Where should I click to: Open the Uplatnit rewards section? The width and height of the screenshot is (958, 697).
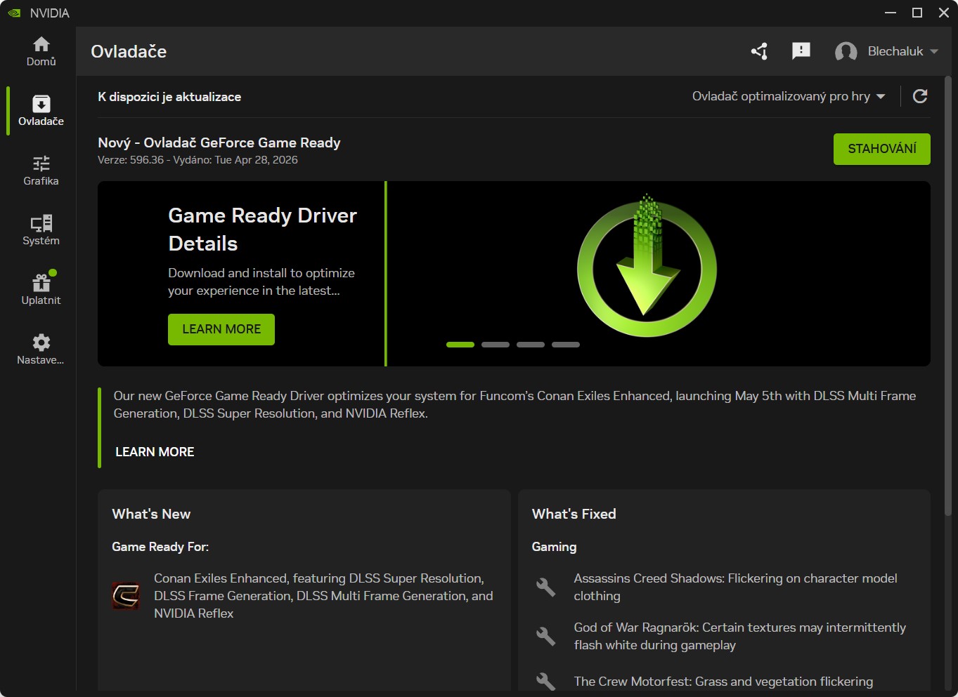[x=41, y=290]
